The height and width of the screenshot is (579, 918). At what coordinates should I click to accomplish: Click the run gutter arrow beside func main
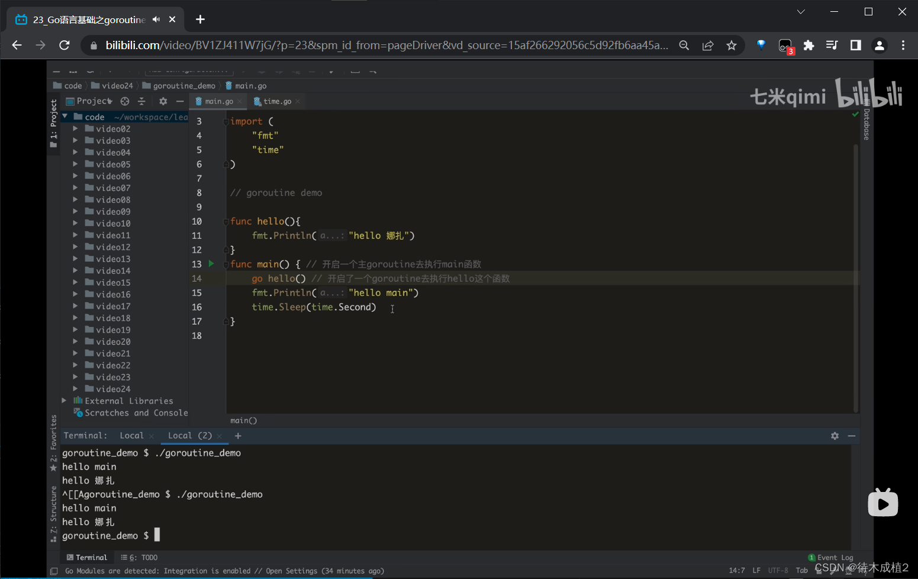coord(211,264)
